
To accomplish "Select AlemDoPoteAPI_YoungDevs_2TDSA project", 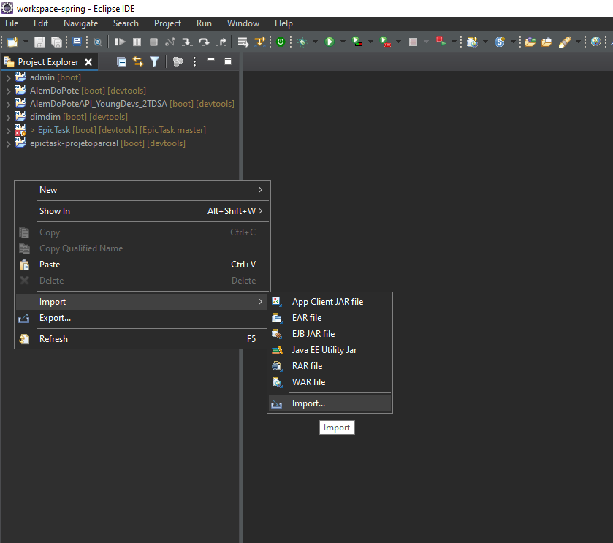I will [99, 104].
